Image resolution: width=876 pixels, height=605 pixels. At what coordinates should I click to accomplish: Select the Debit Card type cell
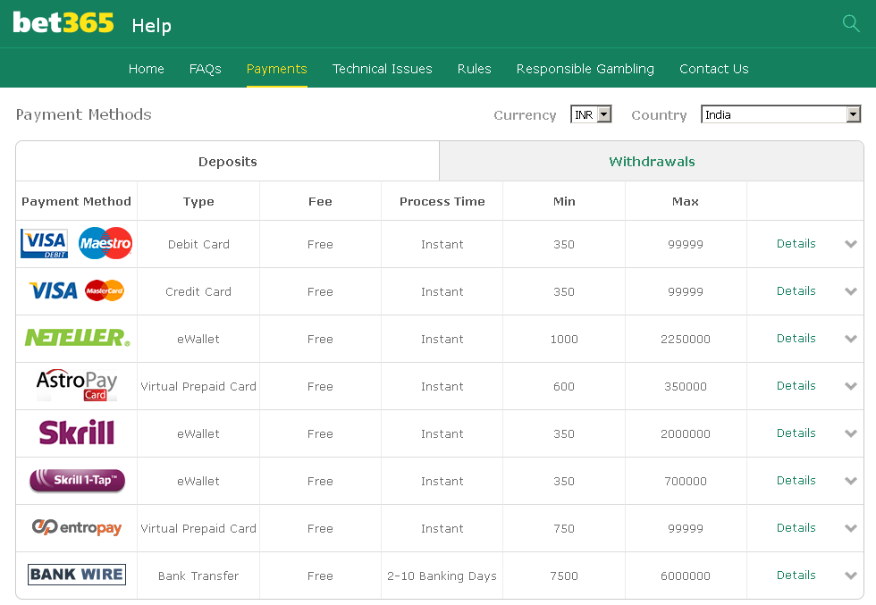pyautogui.click(x=198, y=244)
